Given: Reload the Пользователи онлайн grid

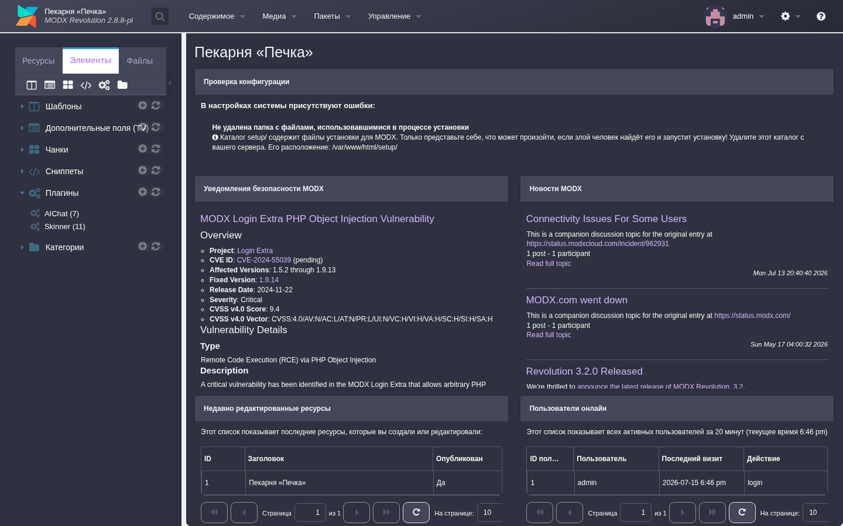Looking at the screenshot, I should click(742, 512).
